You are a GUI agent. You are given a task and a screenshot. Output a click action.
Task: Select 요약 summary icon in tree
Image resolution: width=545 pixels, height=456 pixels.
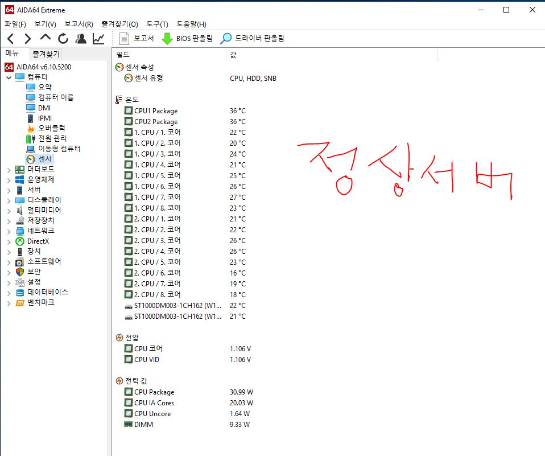click(31, 87)
